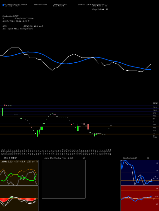Click the 'Day Vol: 0 M' label
Image resolution: width=159 pixels, height=211 pixels.
(x=100, y=10)
